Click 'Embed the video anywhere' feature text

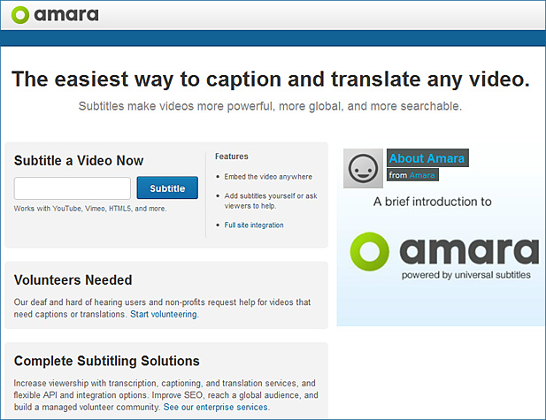pyautogui.click(x=268, y=177)
